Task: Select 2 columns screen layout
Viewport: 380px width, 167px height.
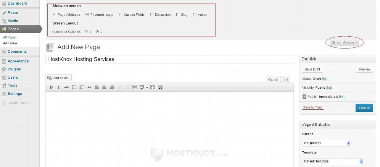Action: 97,32
